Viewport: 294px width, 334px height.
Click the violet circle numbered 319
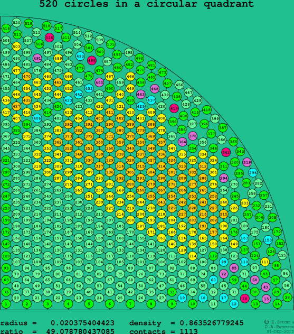[x=247, y=162]
